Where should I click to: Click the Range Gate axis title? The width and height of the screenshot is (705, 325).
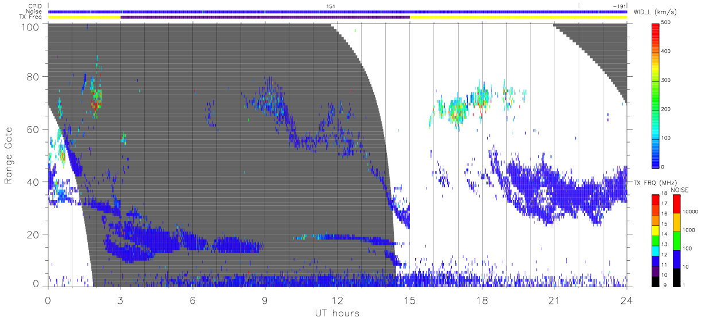9,155
